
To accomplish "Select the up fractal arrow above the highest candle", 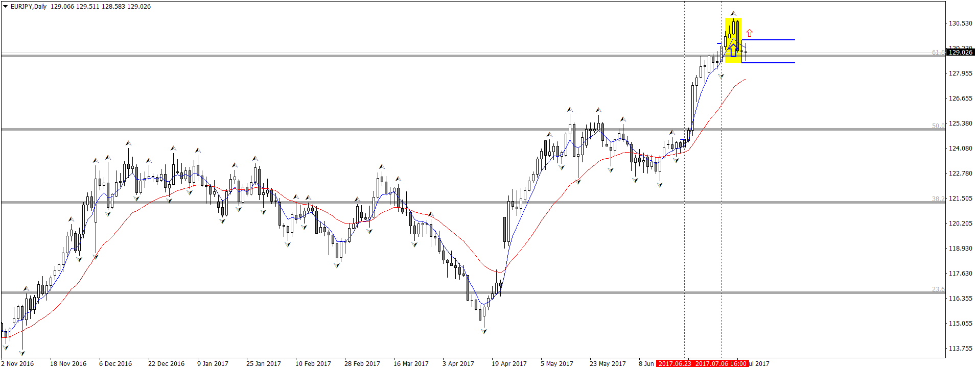I will pos(733,14).
